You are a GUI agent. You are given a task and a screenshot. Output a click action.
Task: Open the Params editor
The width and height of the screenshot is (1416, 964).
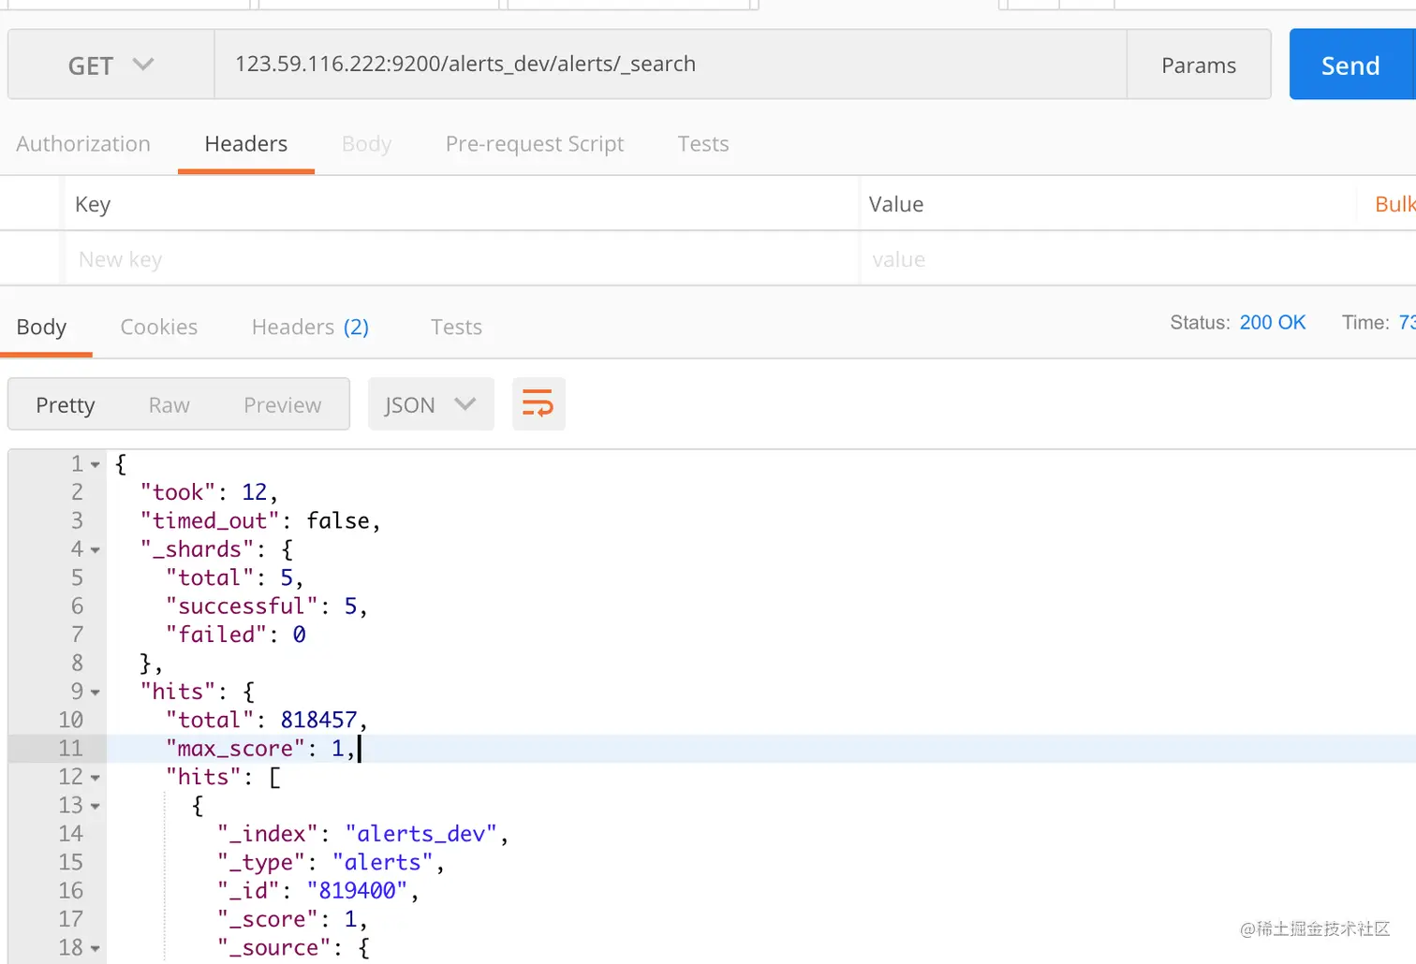[x=1199, y=65]
